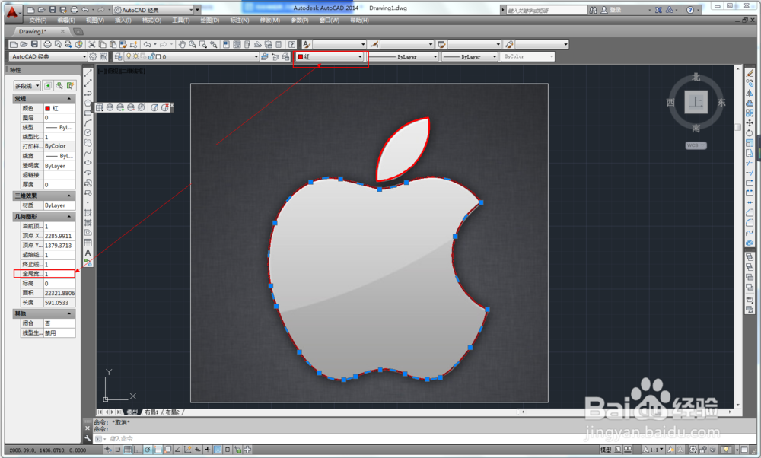Screen dimensions: 761x458
Task: Activate Zoom Realtime magnifier tool
Action: [193, 45]
